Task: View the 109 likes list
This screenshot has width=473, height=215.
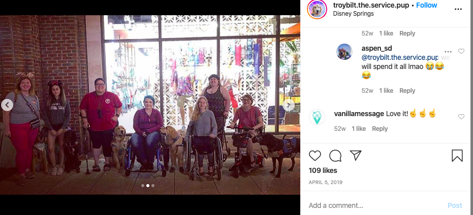Action: pos(323,170)
